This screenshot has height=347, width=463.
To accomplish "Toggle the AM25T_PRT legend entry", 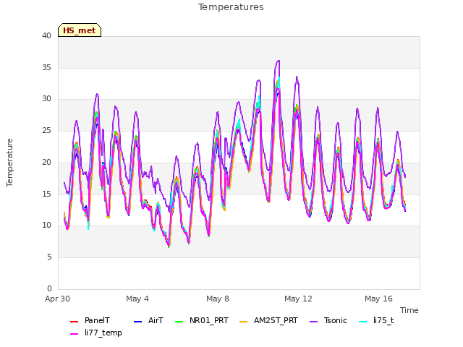I will [x=268, y=321].
